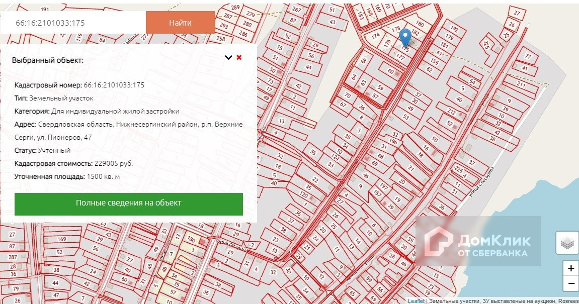Click parcel 211 on the map
This screenshot has height=304, width=579.
tap(521, 84)
